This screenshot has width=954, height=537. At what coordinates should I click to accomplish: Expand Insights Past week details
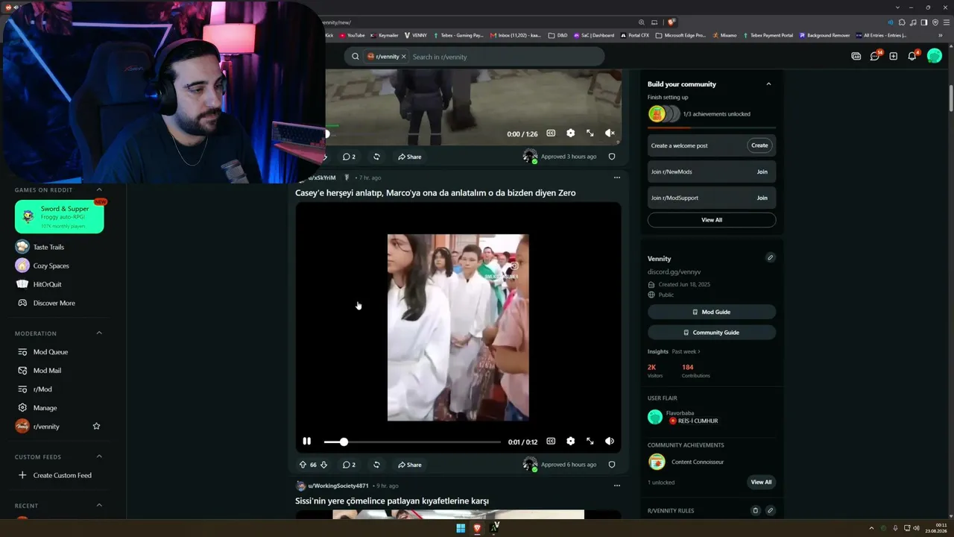[686, 351]
